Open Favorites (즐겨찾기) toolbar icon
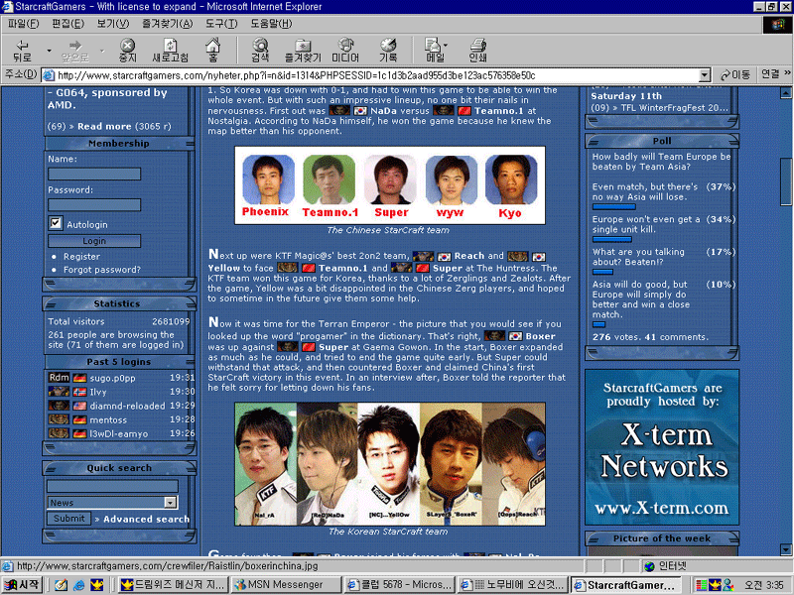 [x=303, y=51]
